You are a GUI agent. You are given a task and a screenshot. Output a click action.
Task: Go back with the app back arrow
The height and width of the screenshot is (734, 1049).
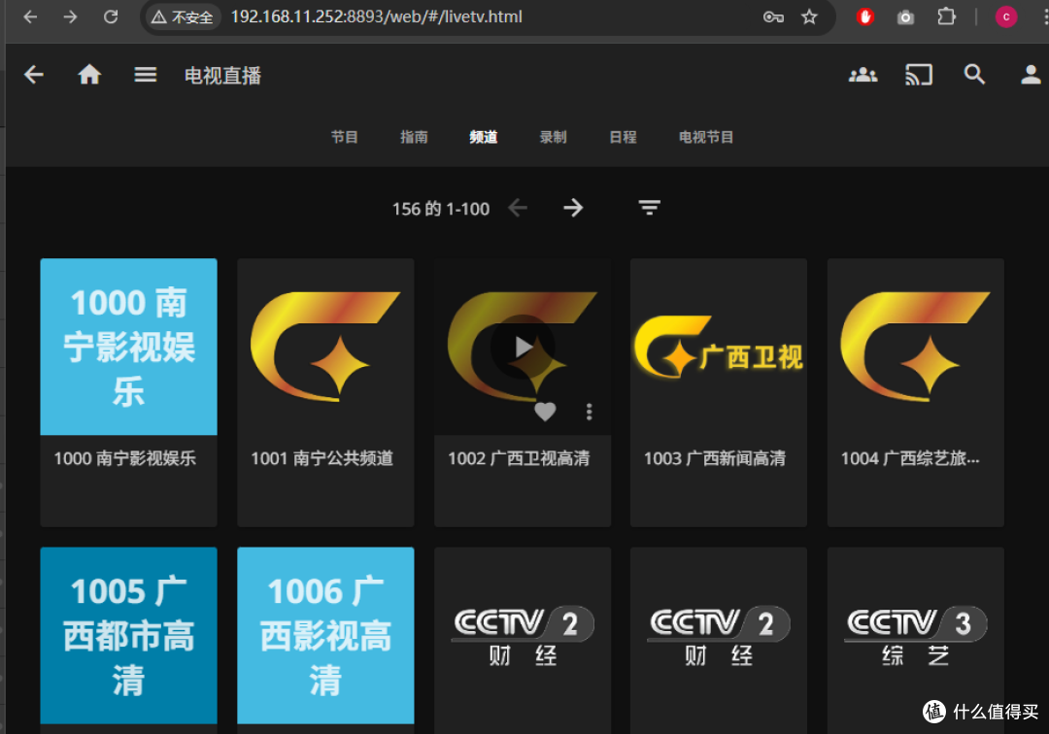(33, 74)
